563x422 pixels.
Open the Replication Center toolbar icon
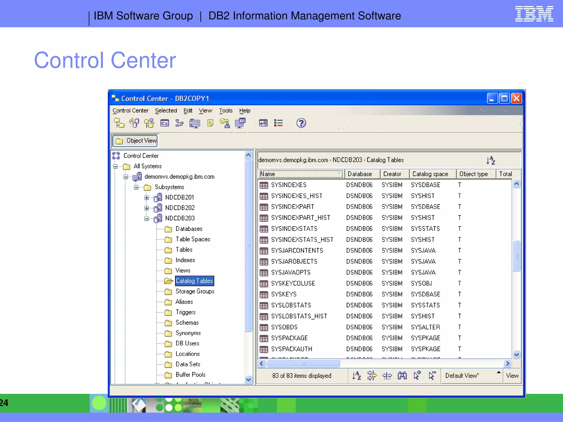coord(134,123)
